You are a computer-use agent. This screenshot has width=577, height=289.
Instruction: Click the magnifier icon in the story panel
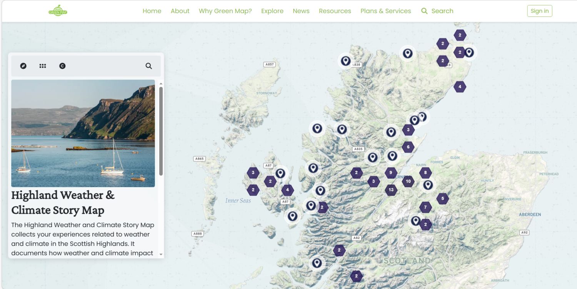tap(149, 66)
